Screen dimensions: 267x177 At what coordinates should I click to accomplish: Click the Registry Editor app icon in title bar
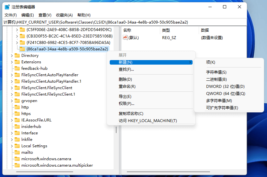[x=7, y=7]
